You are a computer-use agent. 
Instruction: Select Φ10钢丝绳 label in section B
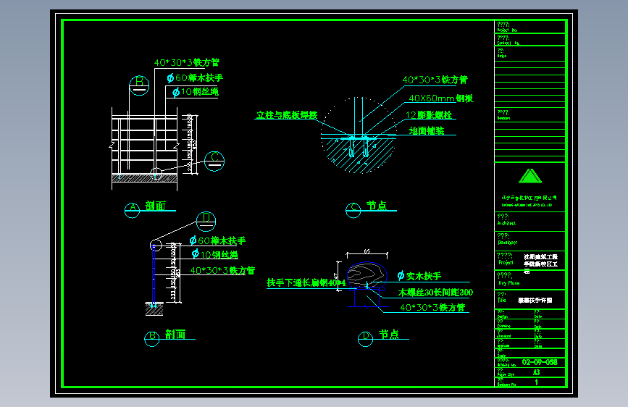214,254
